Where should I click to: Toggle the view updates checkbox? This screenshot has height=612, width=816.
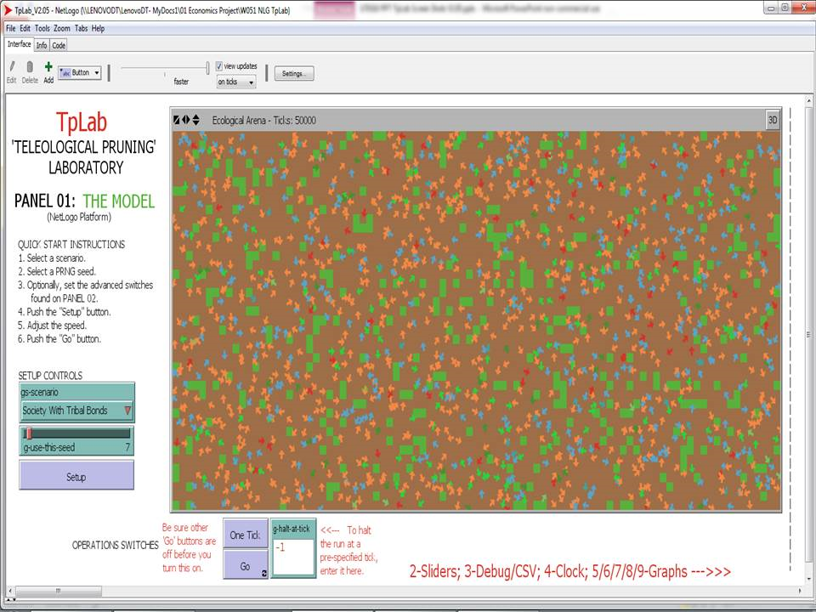click(x=218, y=65)
